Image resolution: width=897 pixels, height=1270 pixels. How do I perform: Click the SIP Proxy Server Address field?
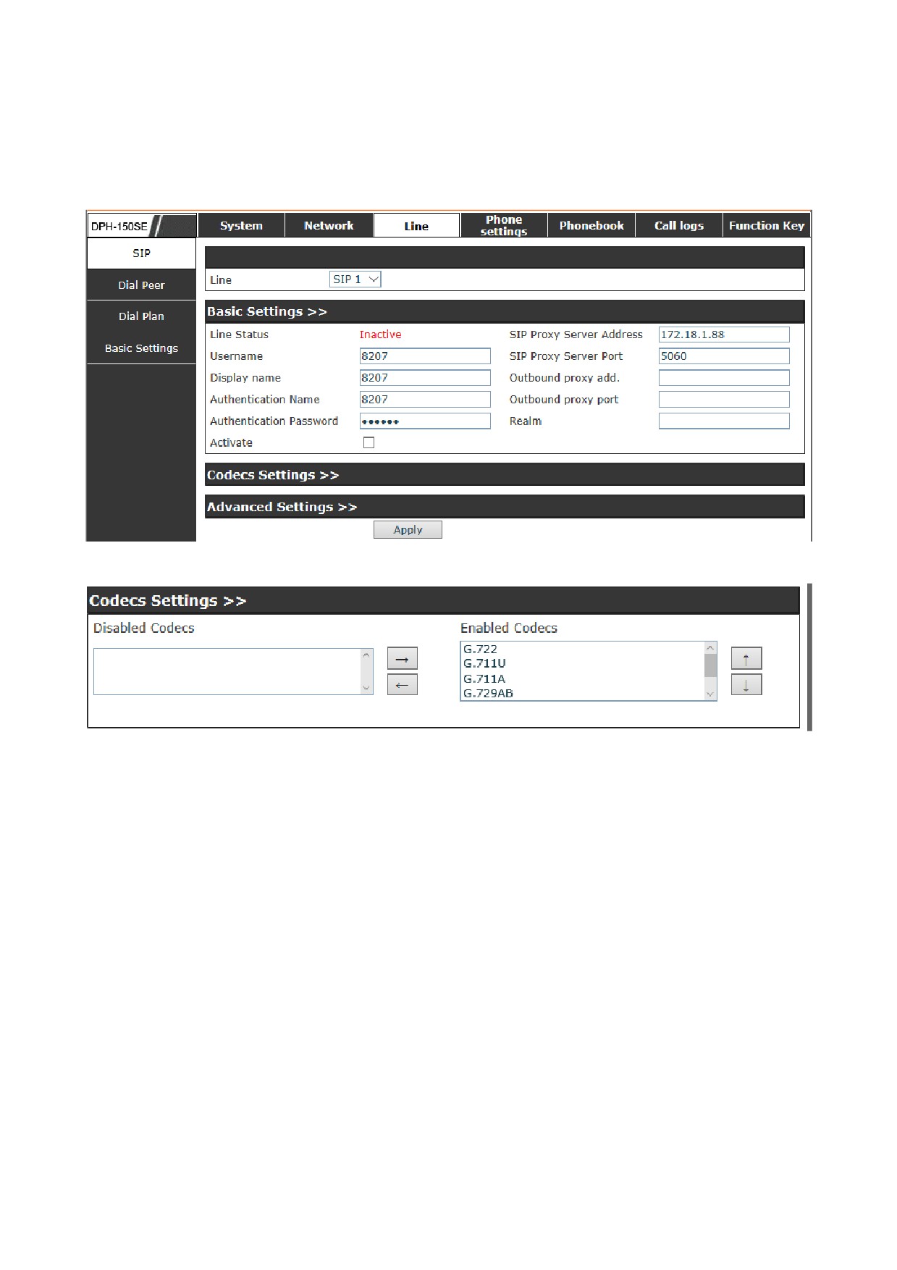[x=724, y=335]
